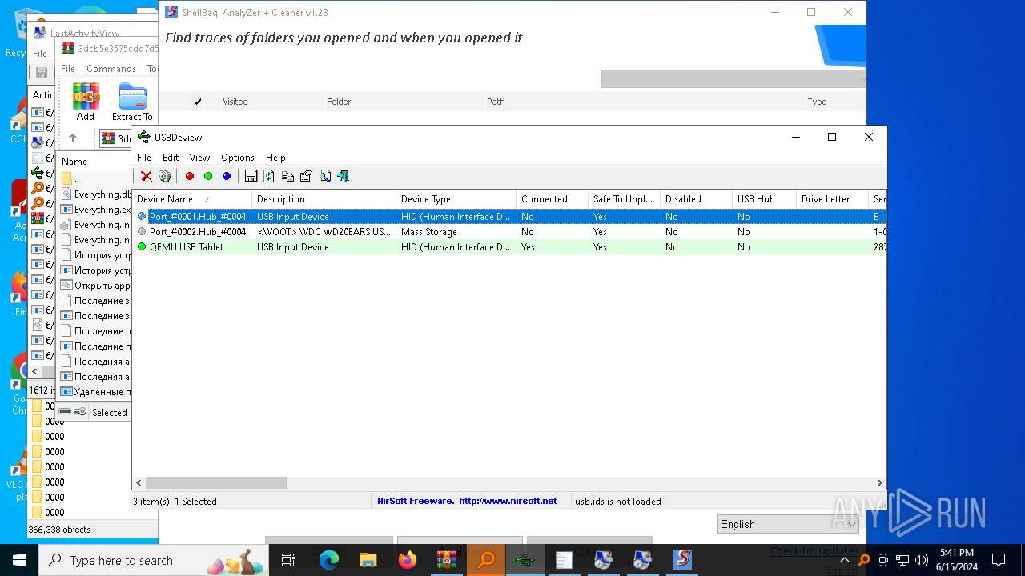Viewport: 1025px width, 576px height.
Task: Click the Add button in WinRAR toolbar
Action: click(x=86, y=102)
